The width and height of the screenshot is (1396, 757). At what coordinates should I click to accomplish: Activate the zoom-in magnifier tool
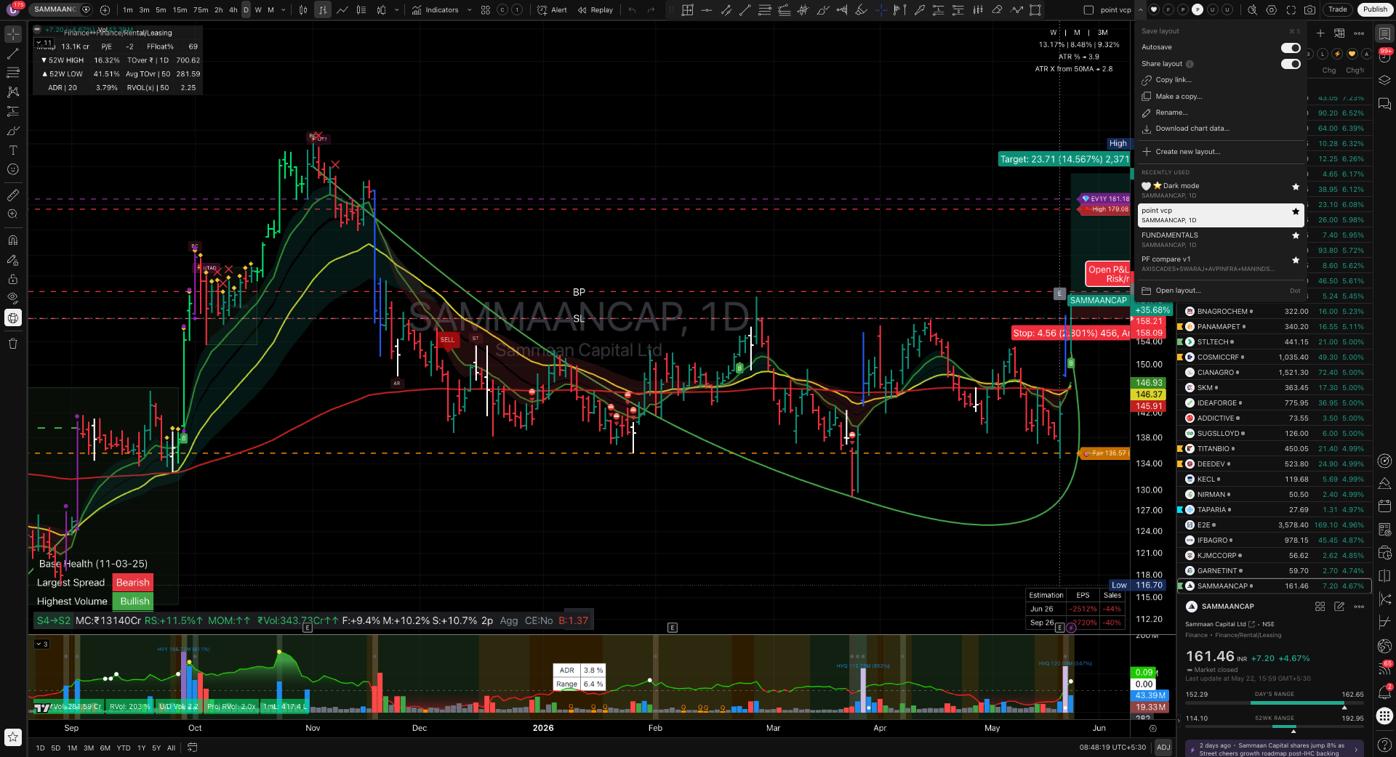pos(12,214)
